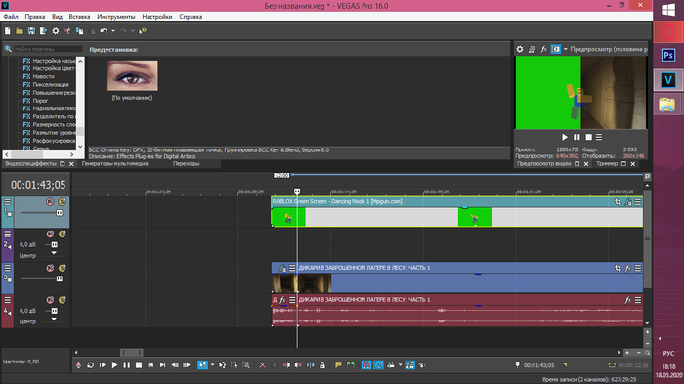Stop playback in the preview window
Viewport: 684px width, 384px height.
(x=588, y=137)
